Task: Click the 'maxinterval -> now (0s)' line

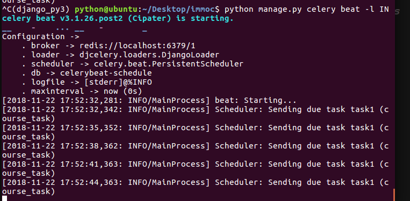Action: pos(82,92)
